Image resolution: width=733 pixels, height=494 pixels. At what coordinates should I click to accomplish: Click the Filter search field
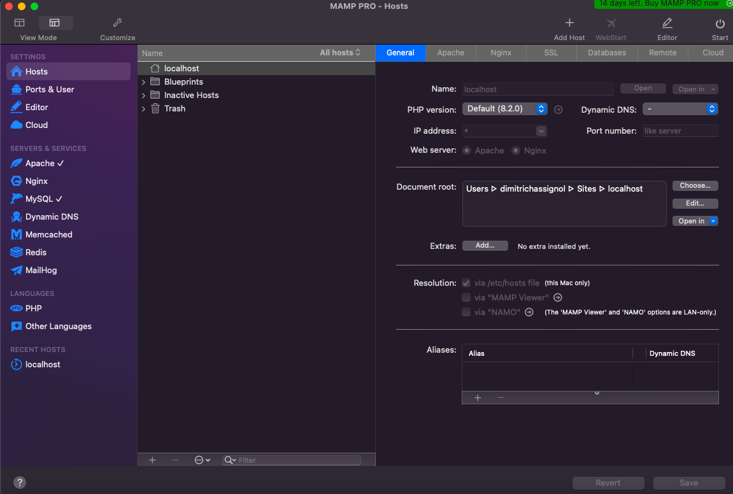[292, 460]
